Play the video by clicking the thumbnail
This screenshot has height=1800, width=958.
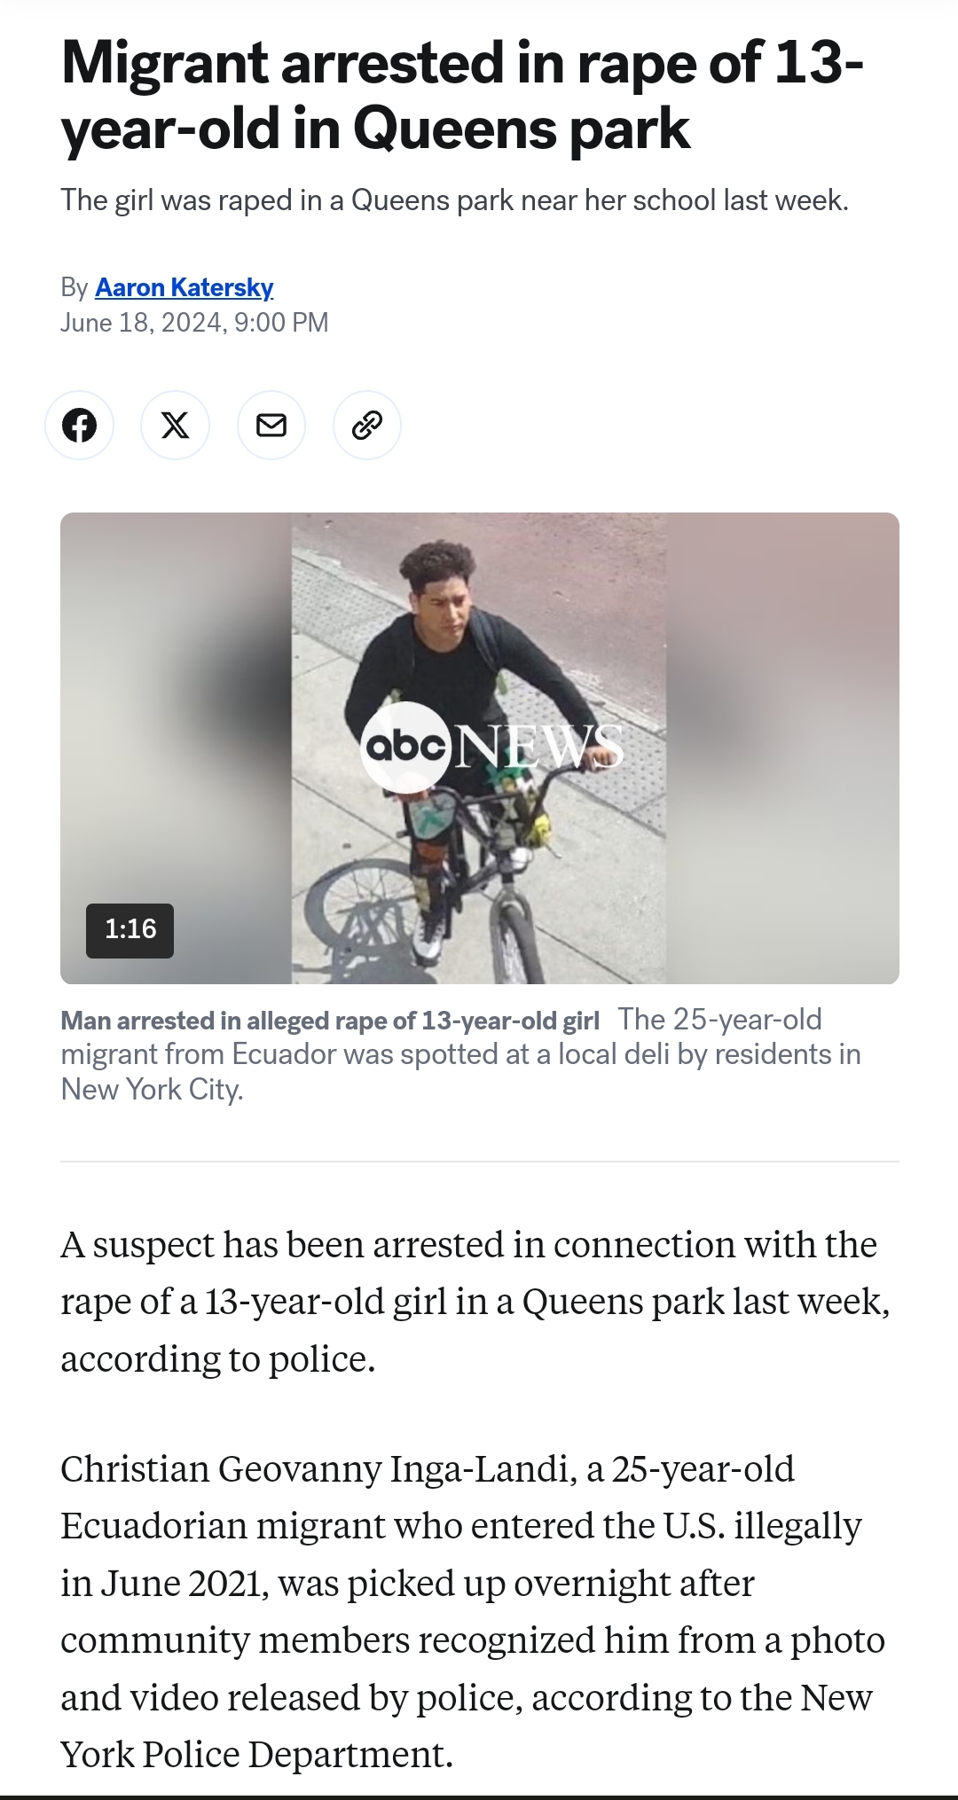(479, 747)
